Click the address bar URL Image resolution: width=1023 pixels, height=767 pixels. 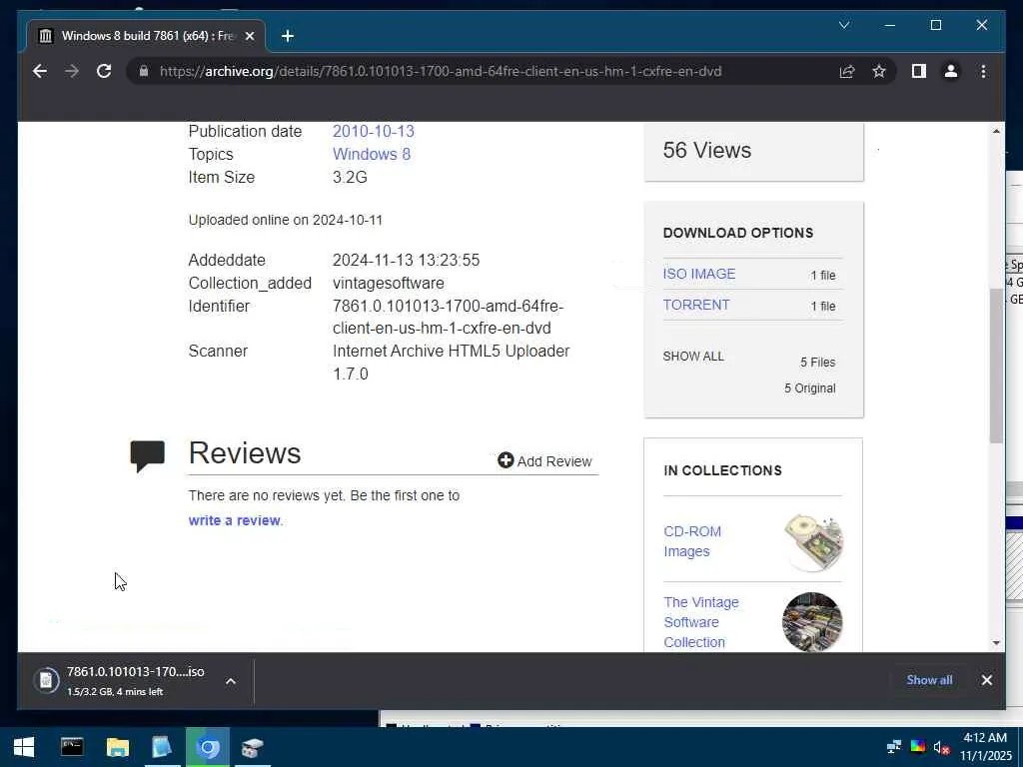(x=441, y=71)
